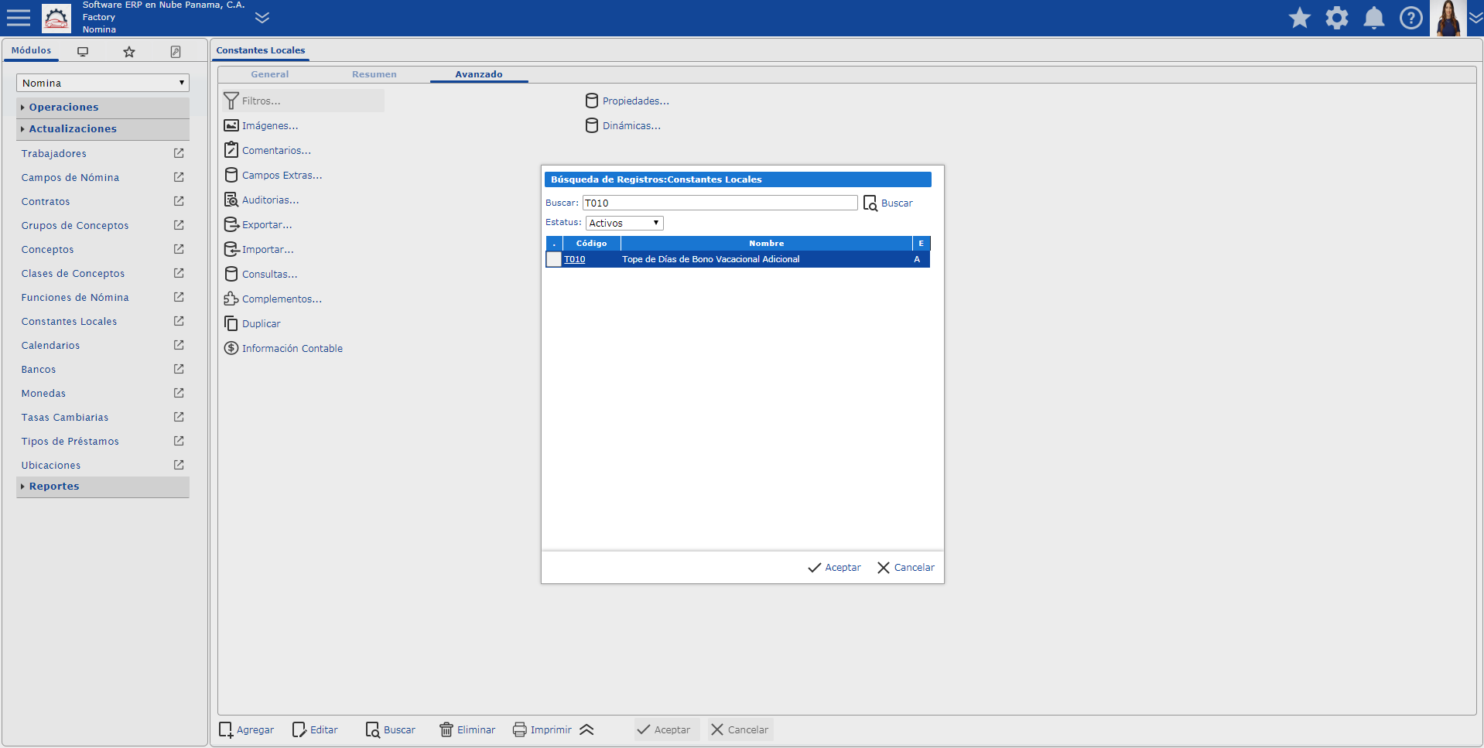Click Exportar option
Screen dimensions: 1484x748
click(x=258, y=224)
